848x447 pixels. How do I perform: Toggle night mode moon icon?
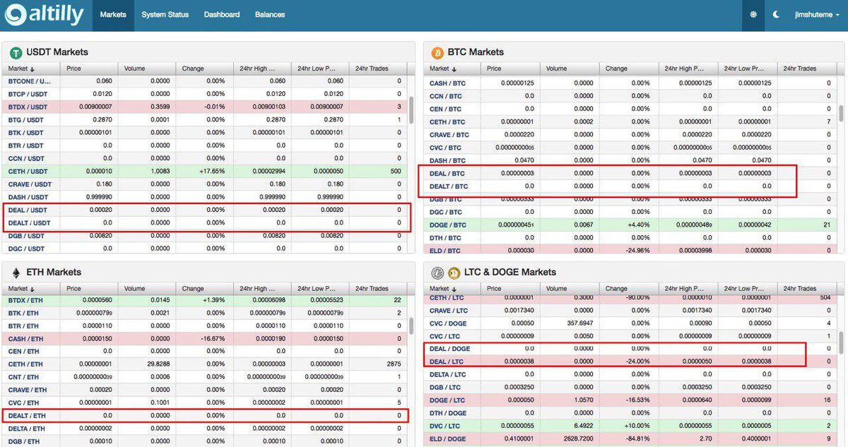coord(776,15)
